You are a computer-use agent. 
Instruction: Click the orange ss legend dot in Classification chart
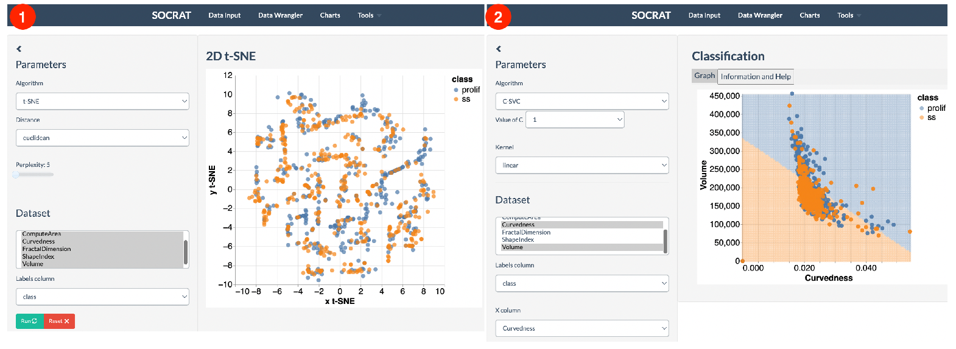tap(921, 118)
